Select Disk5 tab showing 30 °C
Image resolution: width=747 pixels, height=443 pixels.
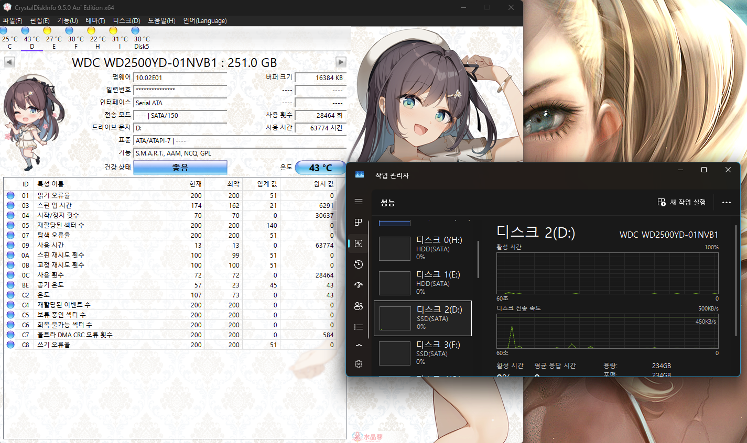tap(142, 38)
